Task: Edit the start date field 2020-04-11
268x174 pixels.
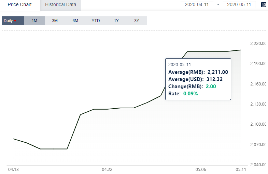Action: click(x=197, y=5)
